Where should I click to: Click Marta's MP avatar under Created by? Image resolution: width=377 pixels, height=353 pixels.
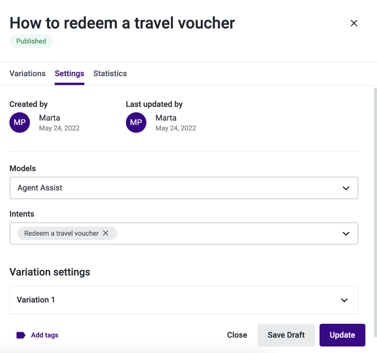point(20,122)
